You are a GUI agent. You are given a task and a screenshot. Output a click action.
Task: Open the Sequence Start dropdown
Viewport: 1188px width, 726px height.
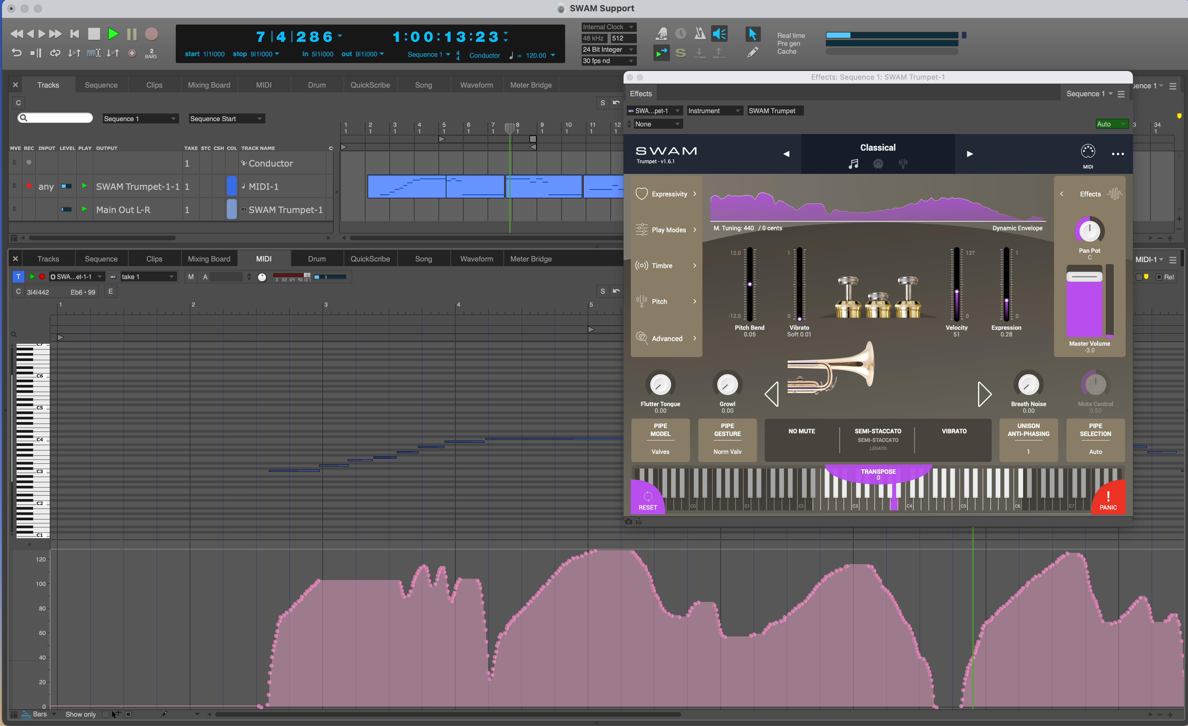[226, 119]
